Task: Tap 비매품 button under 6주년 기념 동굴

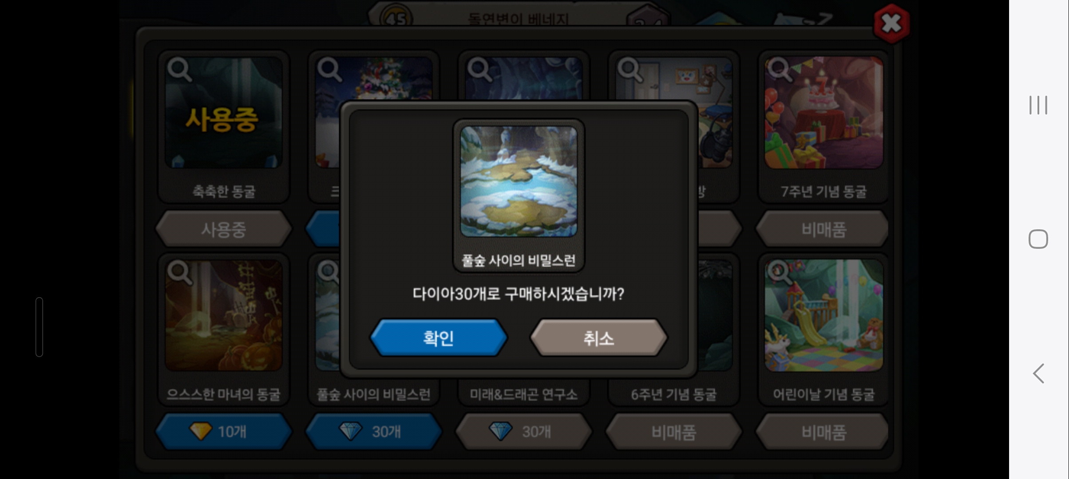Action: click(x=673, y=432)
